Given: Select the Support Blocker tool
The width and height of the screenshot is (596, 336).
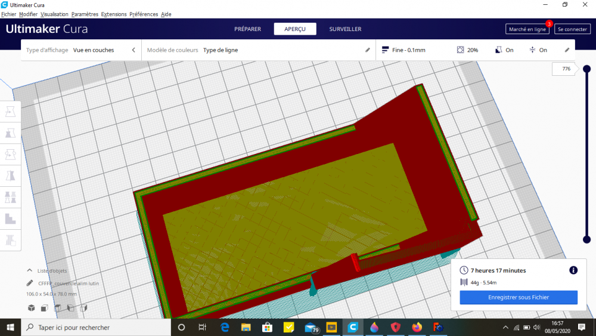Looking at the screenshot, I should 10,219.
